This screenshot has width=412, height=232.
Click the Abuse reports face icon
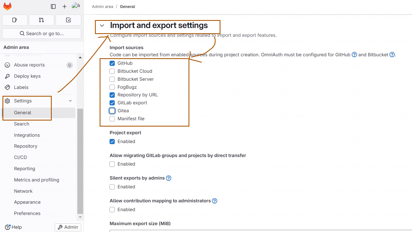[x=7, y=65]
